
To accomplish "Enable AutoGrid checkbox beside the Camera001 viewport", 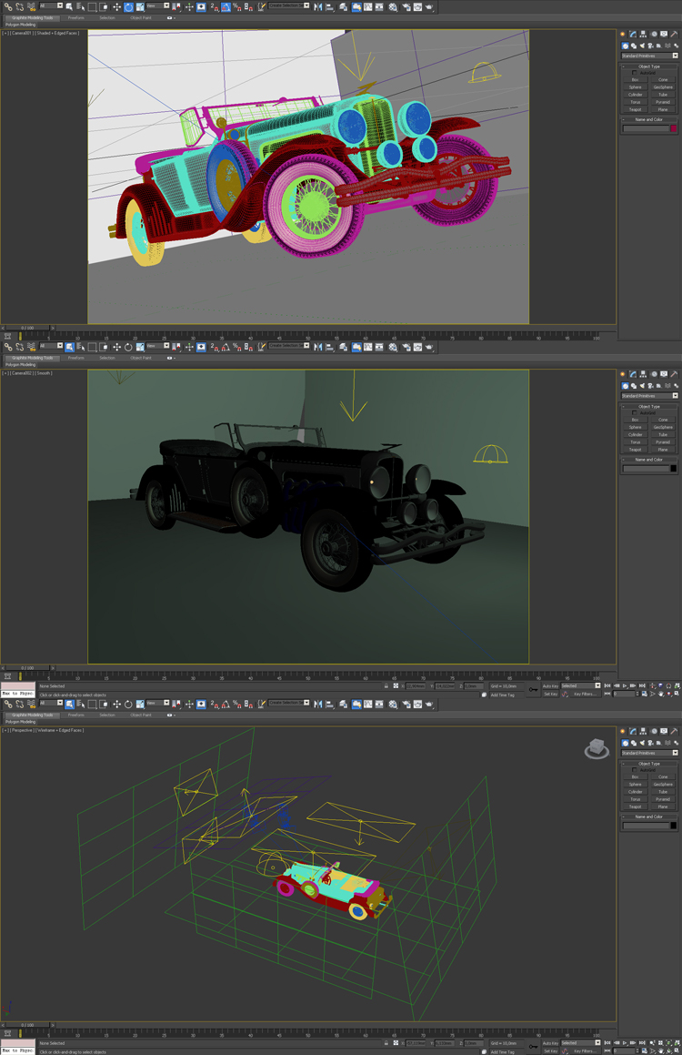I will (635, 73).
